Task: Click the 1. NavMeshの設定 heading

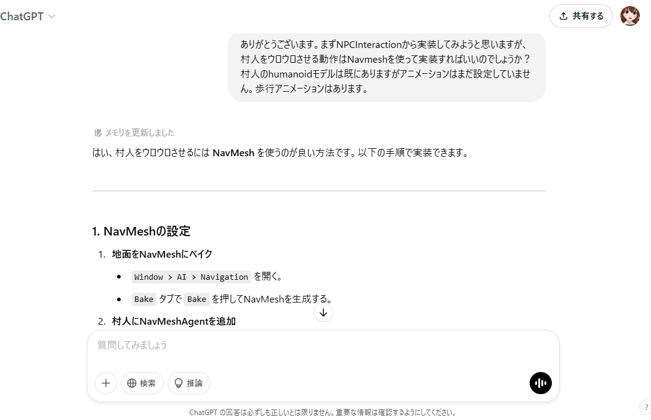Action: click(x=141, y=231)
